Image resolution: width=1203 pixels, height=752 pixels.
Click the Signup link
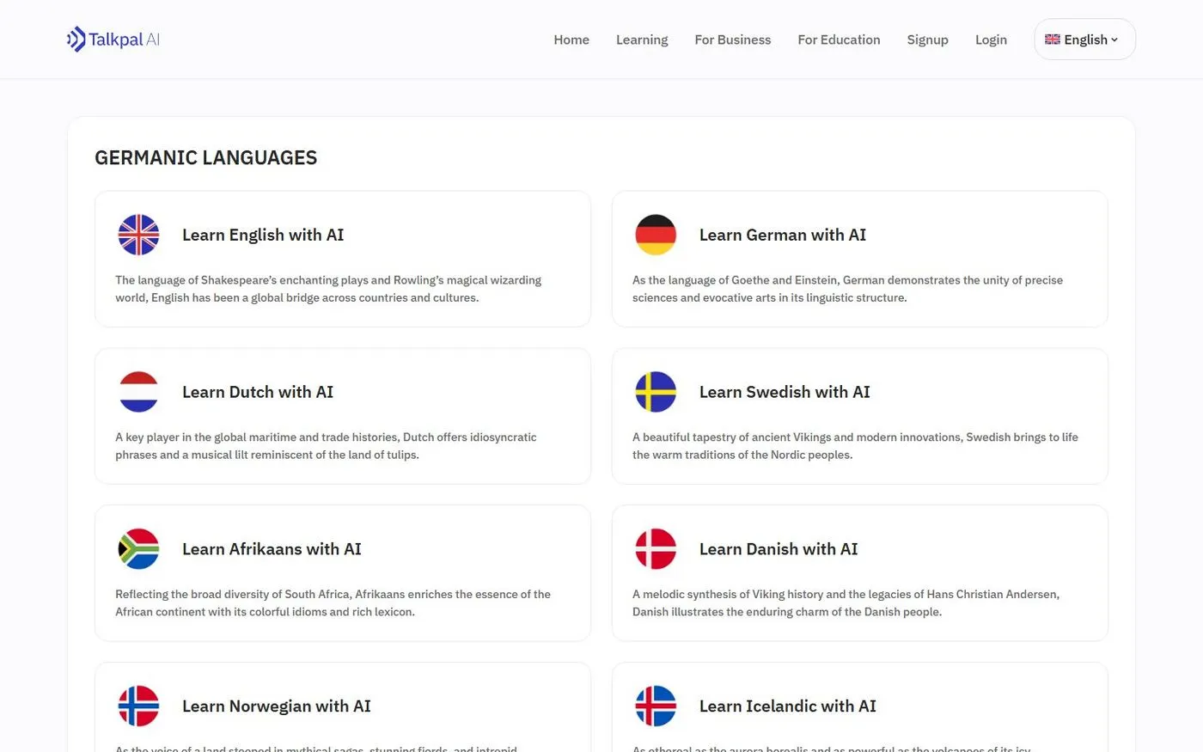928,40
